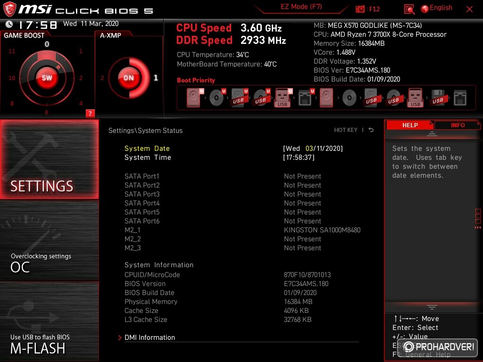The width and height of the screenshot is (483, 362).
Task: Click the clock icon beside the time
Action: (x=9, y=25)
